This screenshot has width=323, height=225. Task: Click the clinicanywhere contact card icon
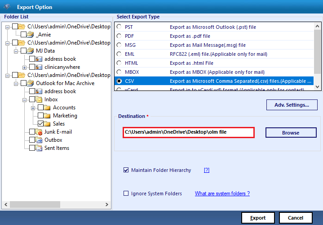pos(39,67)
